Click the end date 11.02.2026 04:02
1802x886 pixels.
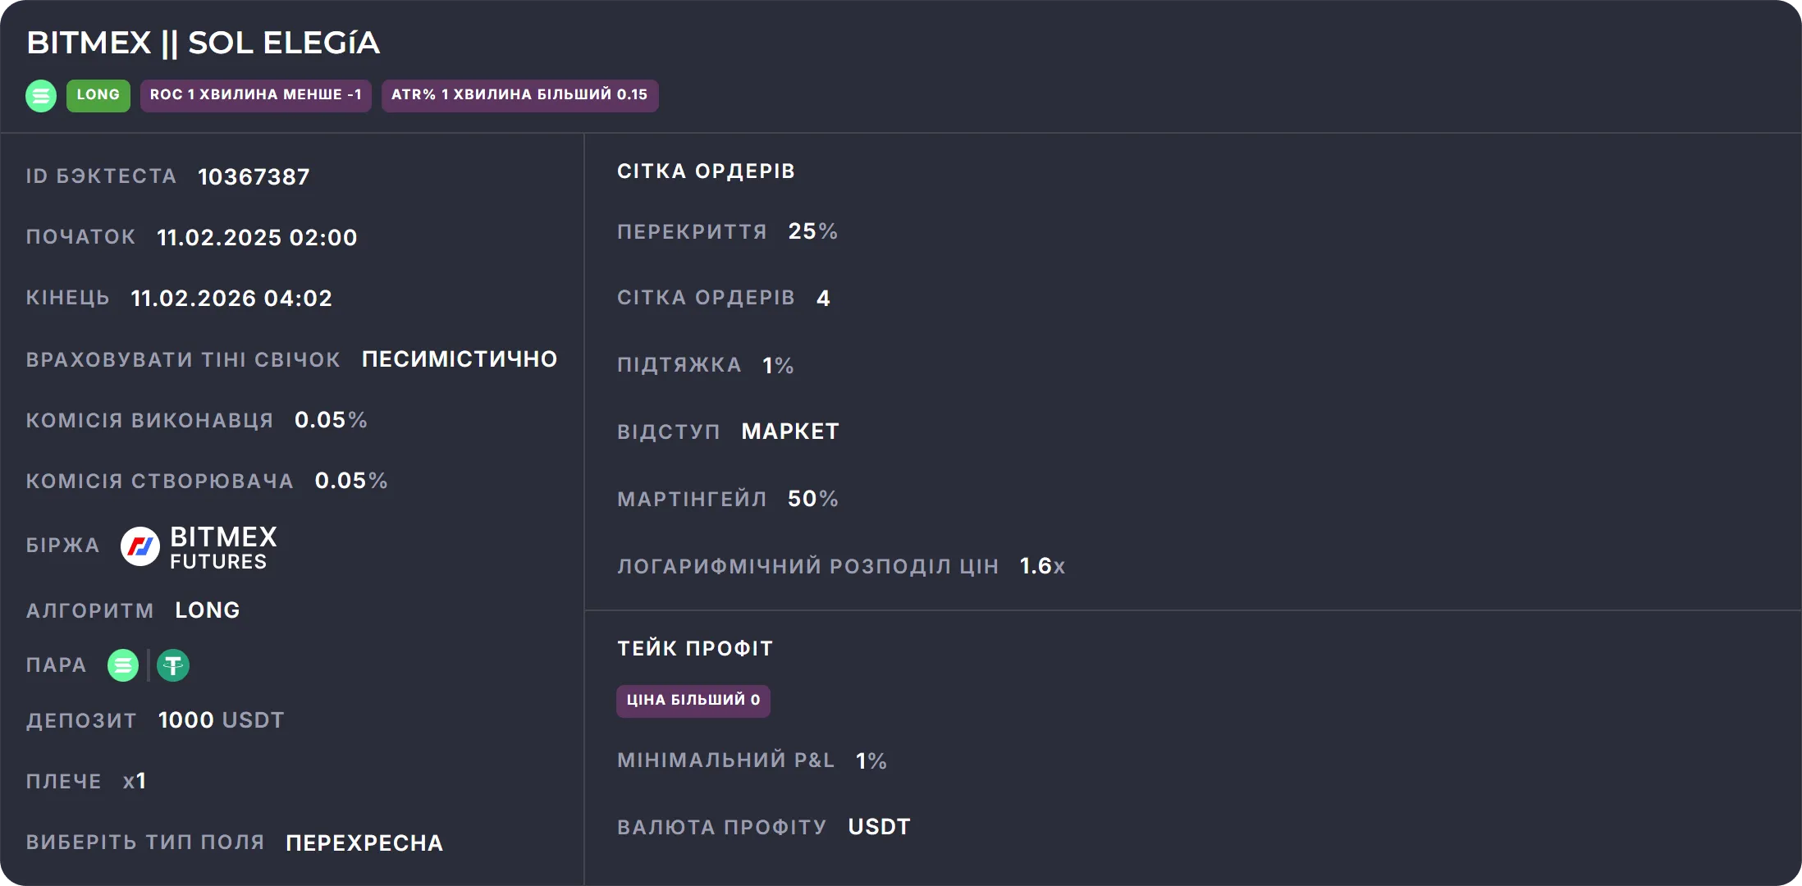[231, 299]
